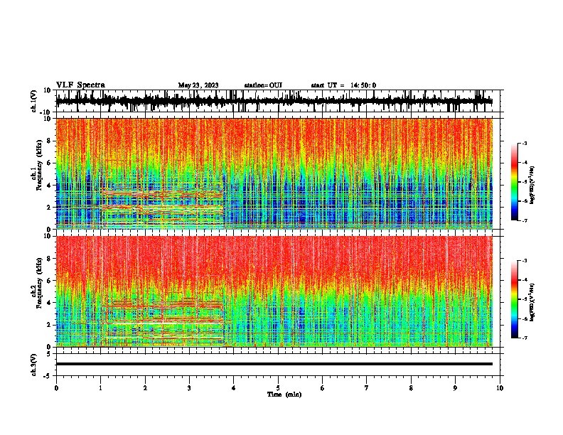
Task: Click time axis tick label "9"
Action: 455,388
